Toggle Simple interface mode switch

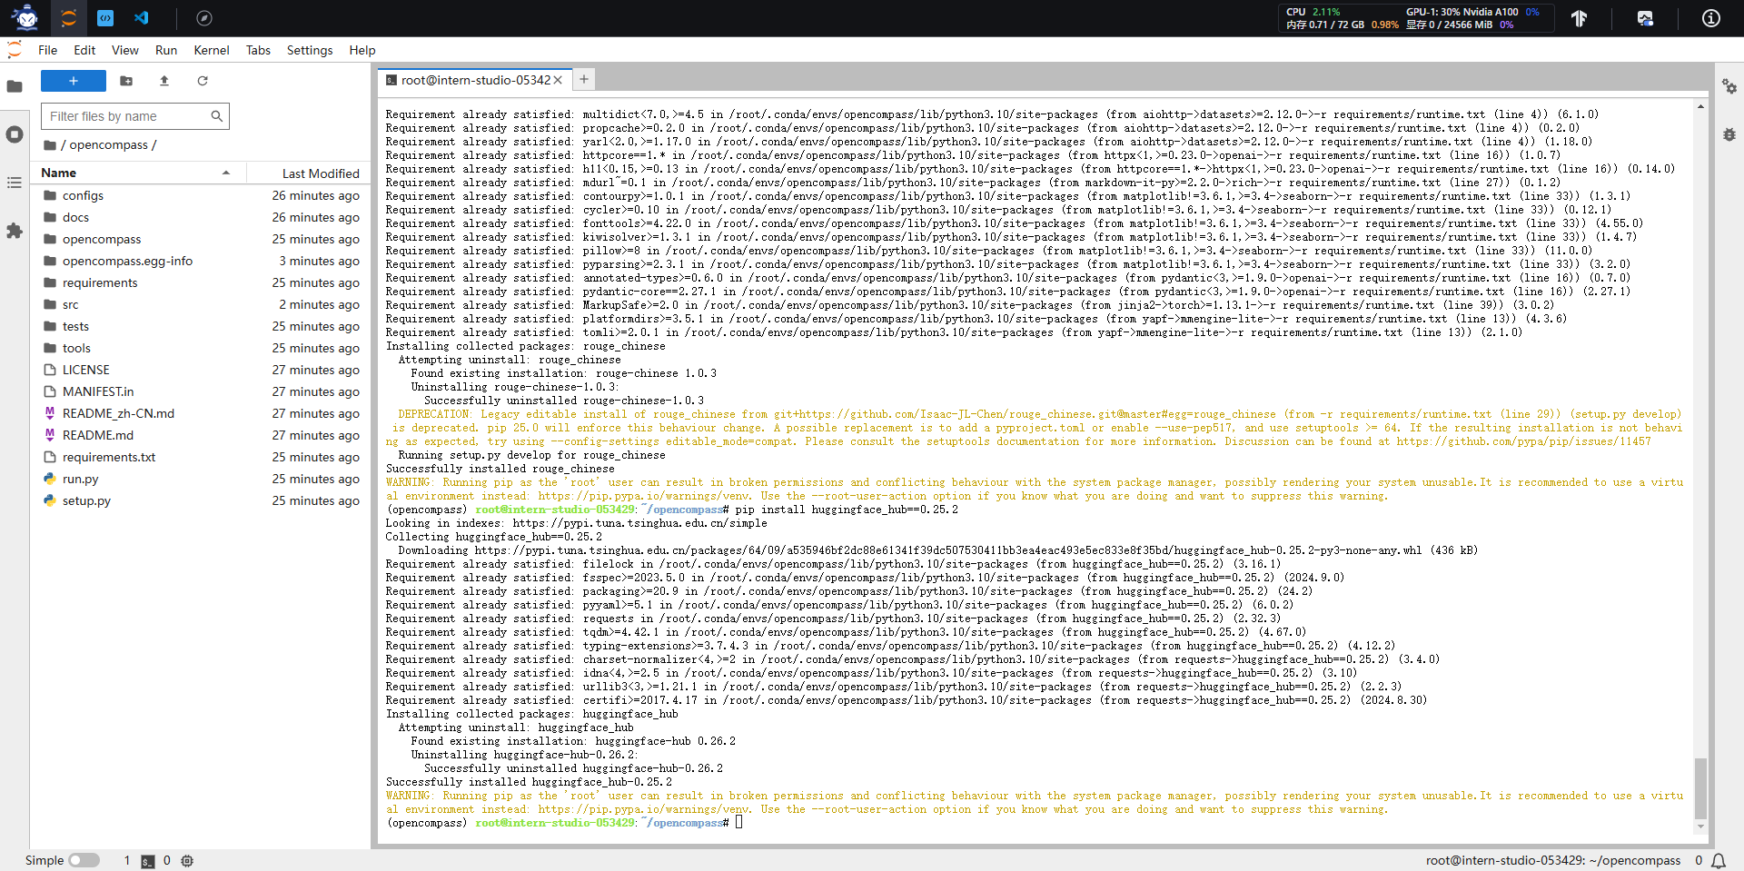[x=84, y=860]
